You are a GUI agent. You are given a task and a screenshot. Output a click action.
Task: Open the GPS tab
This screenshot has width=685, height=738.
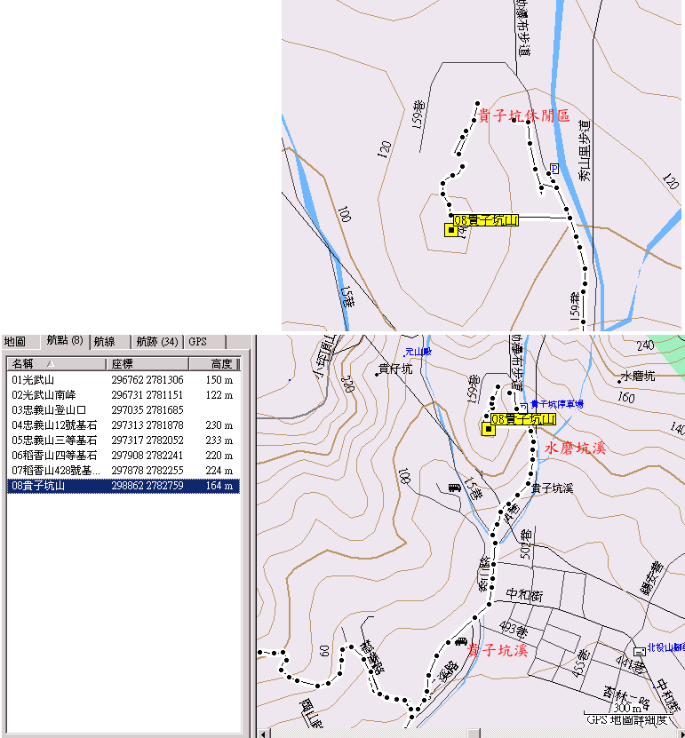pos(197,341)
